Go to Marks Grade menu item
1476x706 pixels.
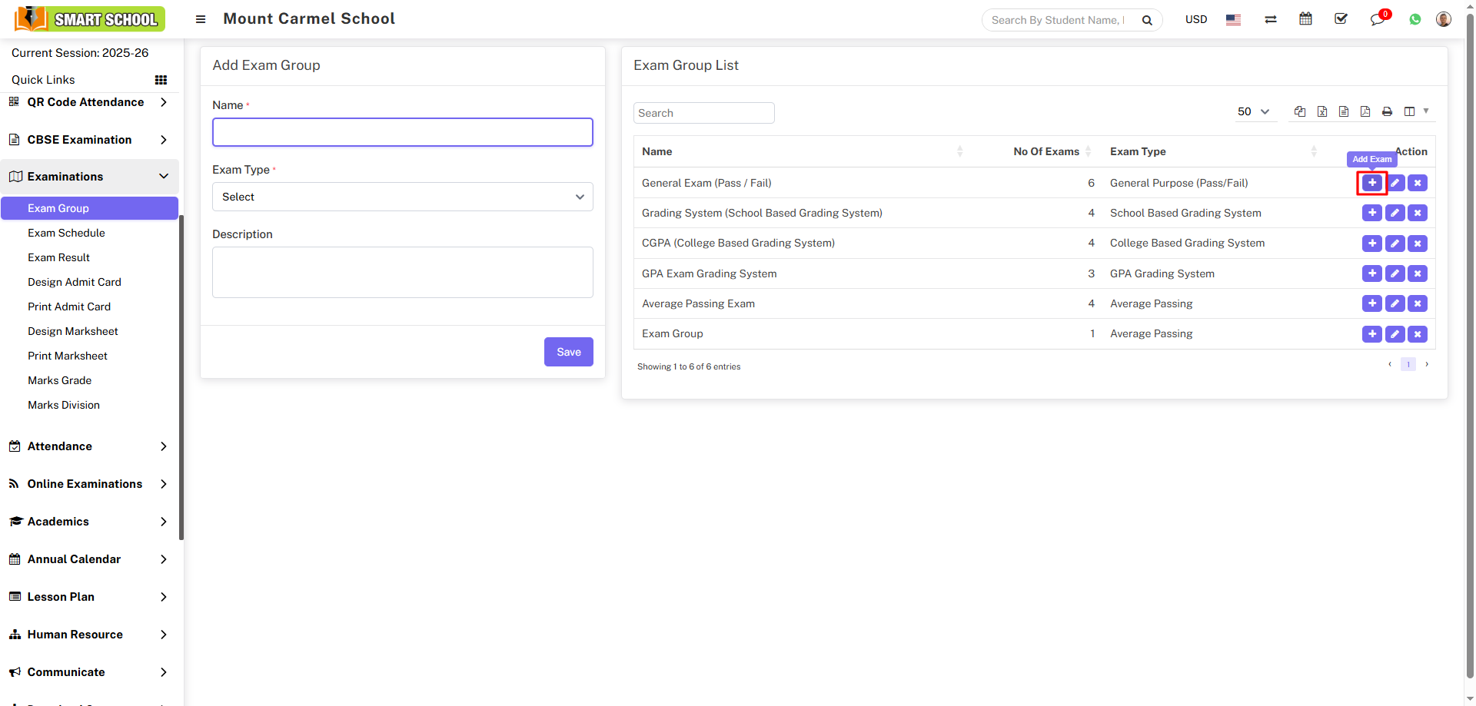coord(59,380)
